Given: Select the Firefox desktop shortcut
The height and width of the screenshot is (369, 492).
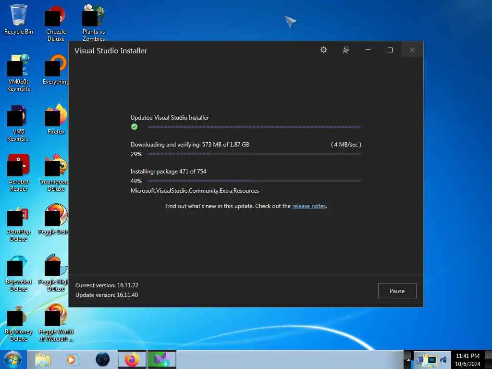Looking at the screenshot, I should pyautogui.click(x=56, y=120).
